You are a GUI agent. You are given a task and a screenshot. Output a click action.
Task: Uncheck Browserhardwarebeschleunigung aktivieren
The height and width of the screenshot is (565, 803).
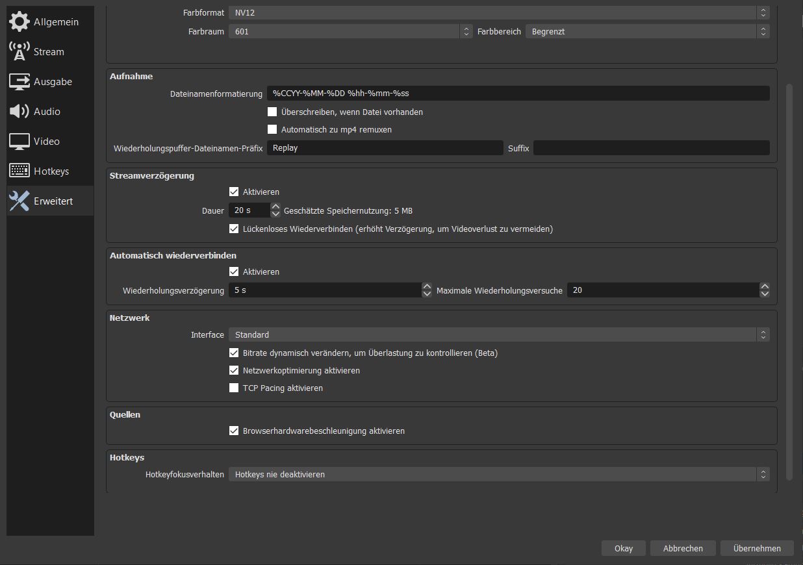click(234, 431)
